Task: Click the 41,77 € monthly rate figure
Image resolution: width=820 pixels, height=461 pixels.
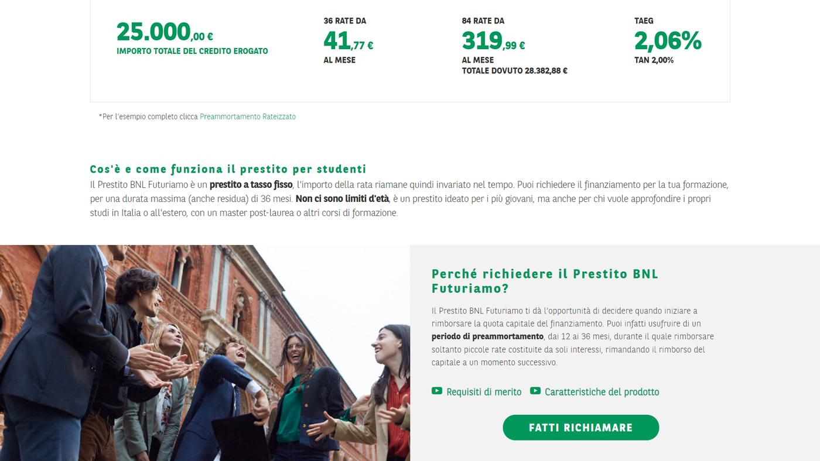Action: tap(348, 42)
